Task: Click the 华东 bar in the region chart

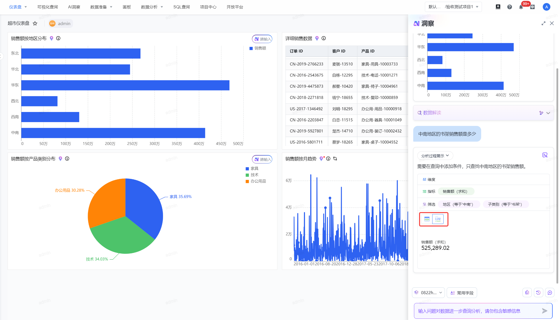Action: [x=125, y=85]
